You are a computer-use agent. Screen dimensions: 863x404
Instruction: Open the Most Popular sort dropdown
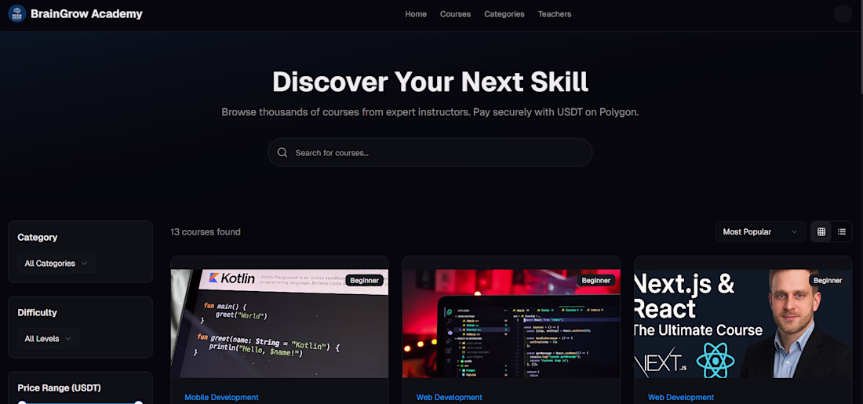coord(761,231)
